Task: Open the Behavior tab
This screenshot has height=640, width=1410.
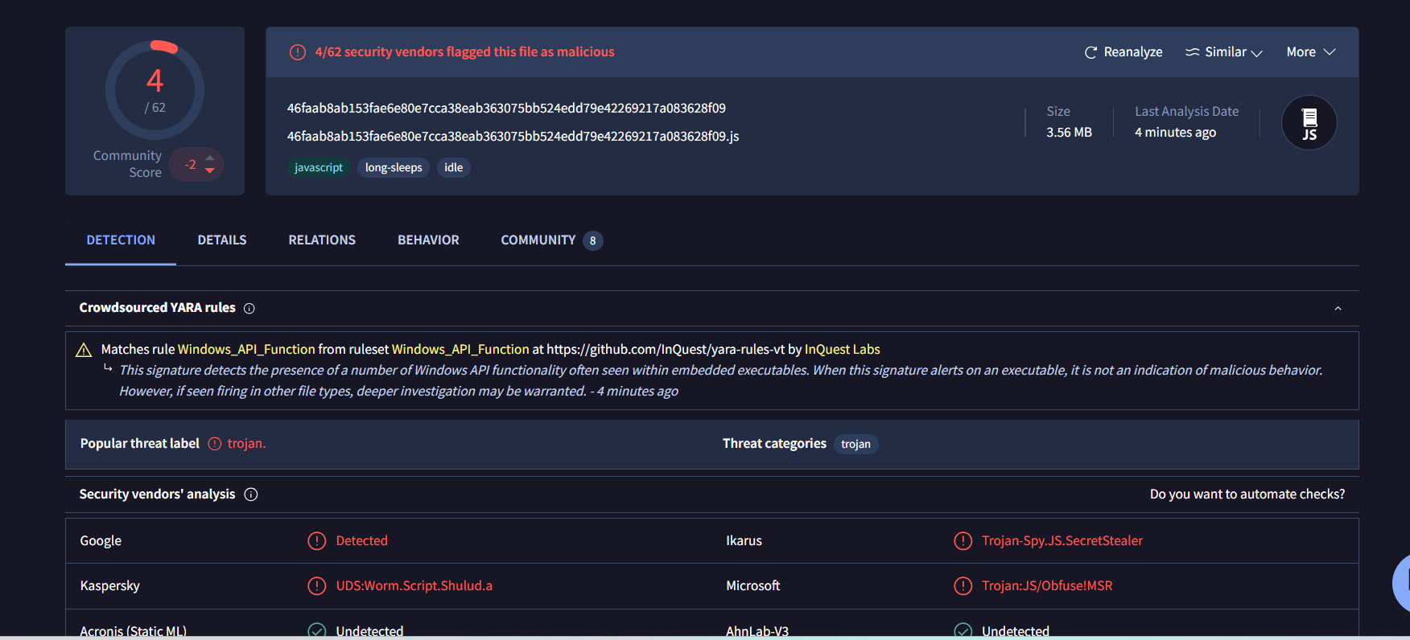Action: (428, 240)
